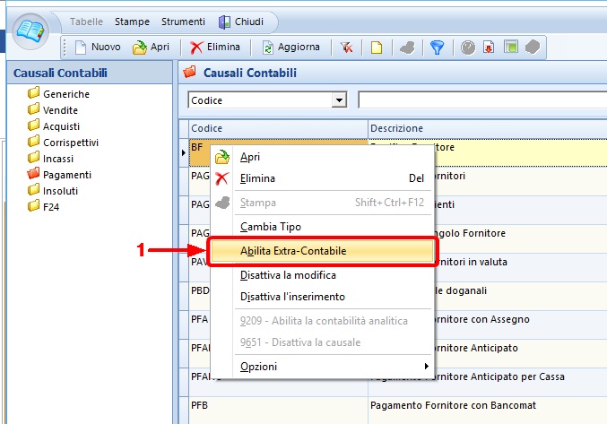
Task: Click the round clock icon in toolbar
Action: click(468, 48)
